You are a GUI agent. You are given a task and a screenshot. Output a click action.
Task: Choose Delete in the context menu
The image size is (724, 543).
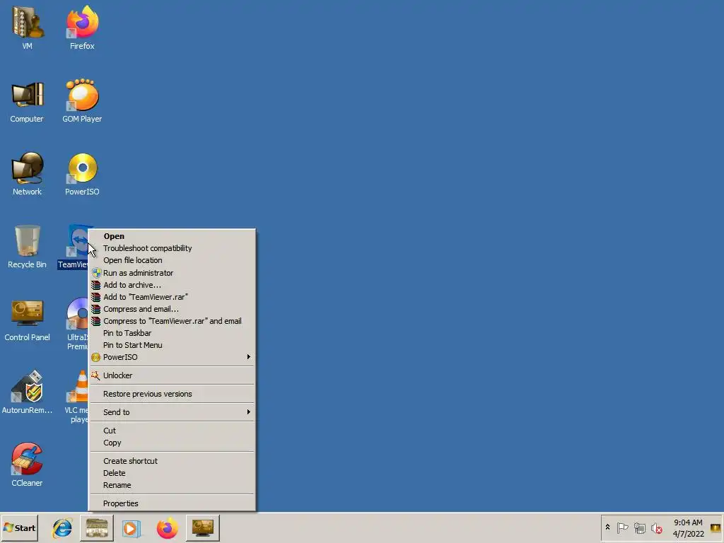172,473
